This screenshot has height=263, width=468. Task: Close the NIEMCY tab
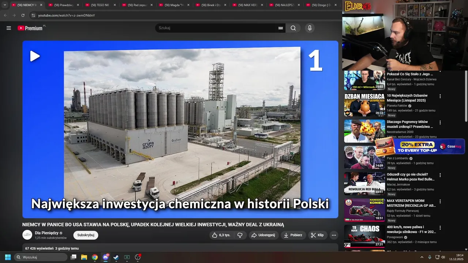click(41, 5)
